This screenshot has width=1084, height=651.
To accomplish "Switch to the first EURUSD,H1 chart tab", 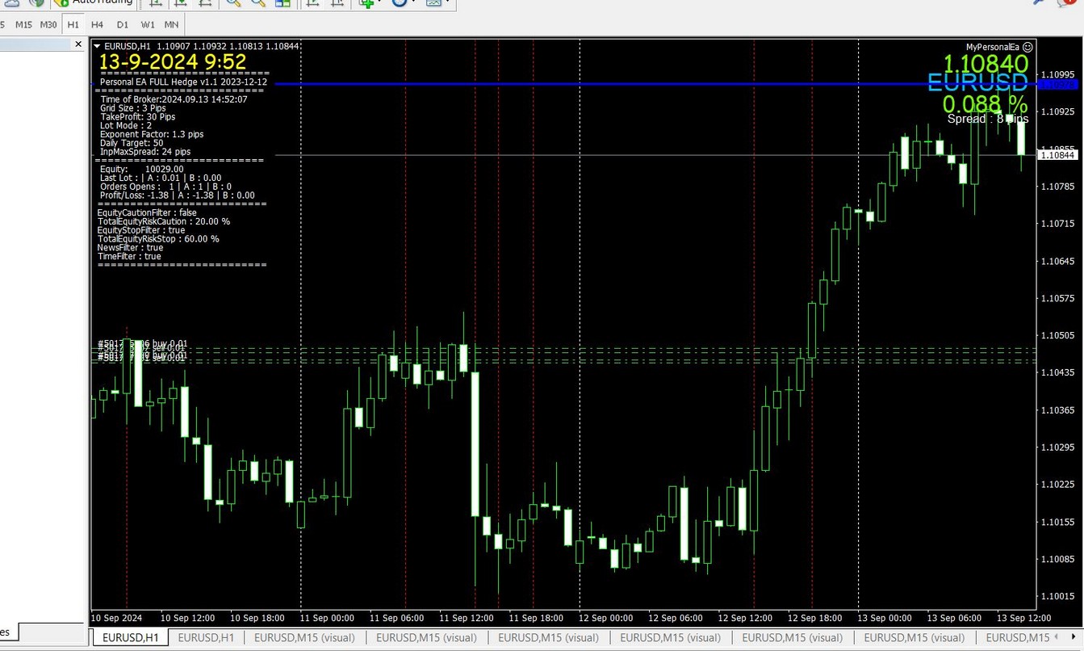I will click(x=129, y=637).
